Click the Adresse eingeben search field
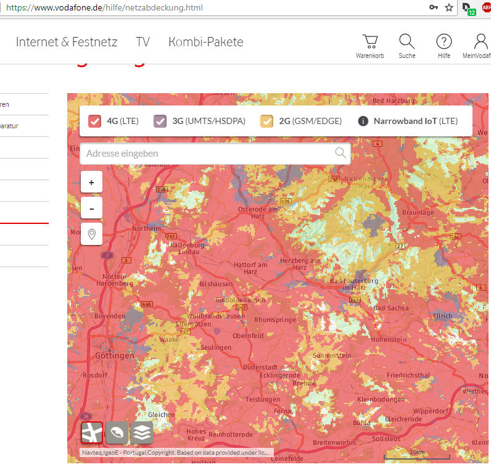This screenshot has width=491, height=467. tap(207, 153)
